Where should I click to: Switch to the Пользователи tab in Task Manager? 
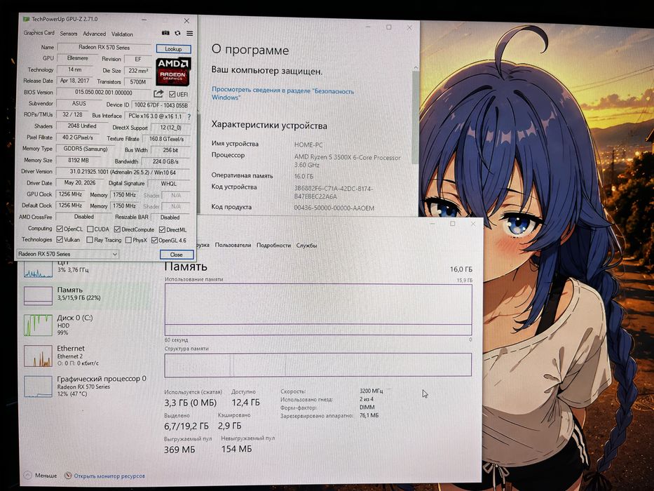click(233, 245)
